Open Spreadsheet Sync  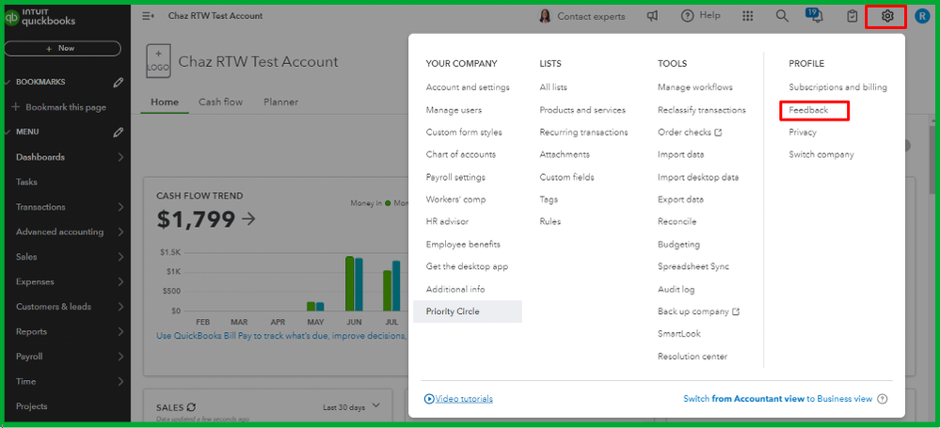[x=693, y=266]
